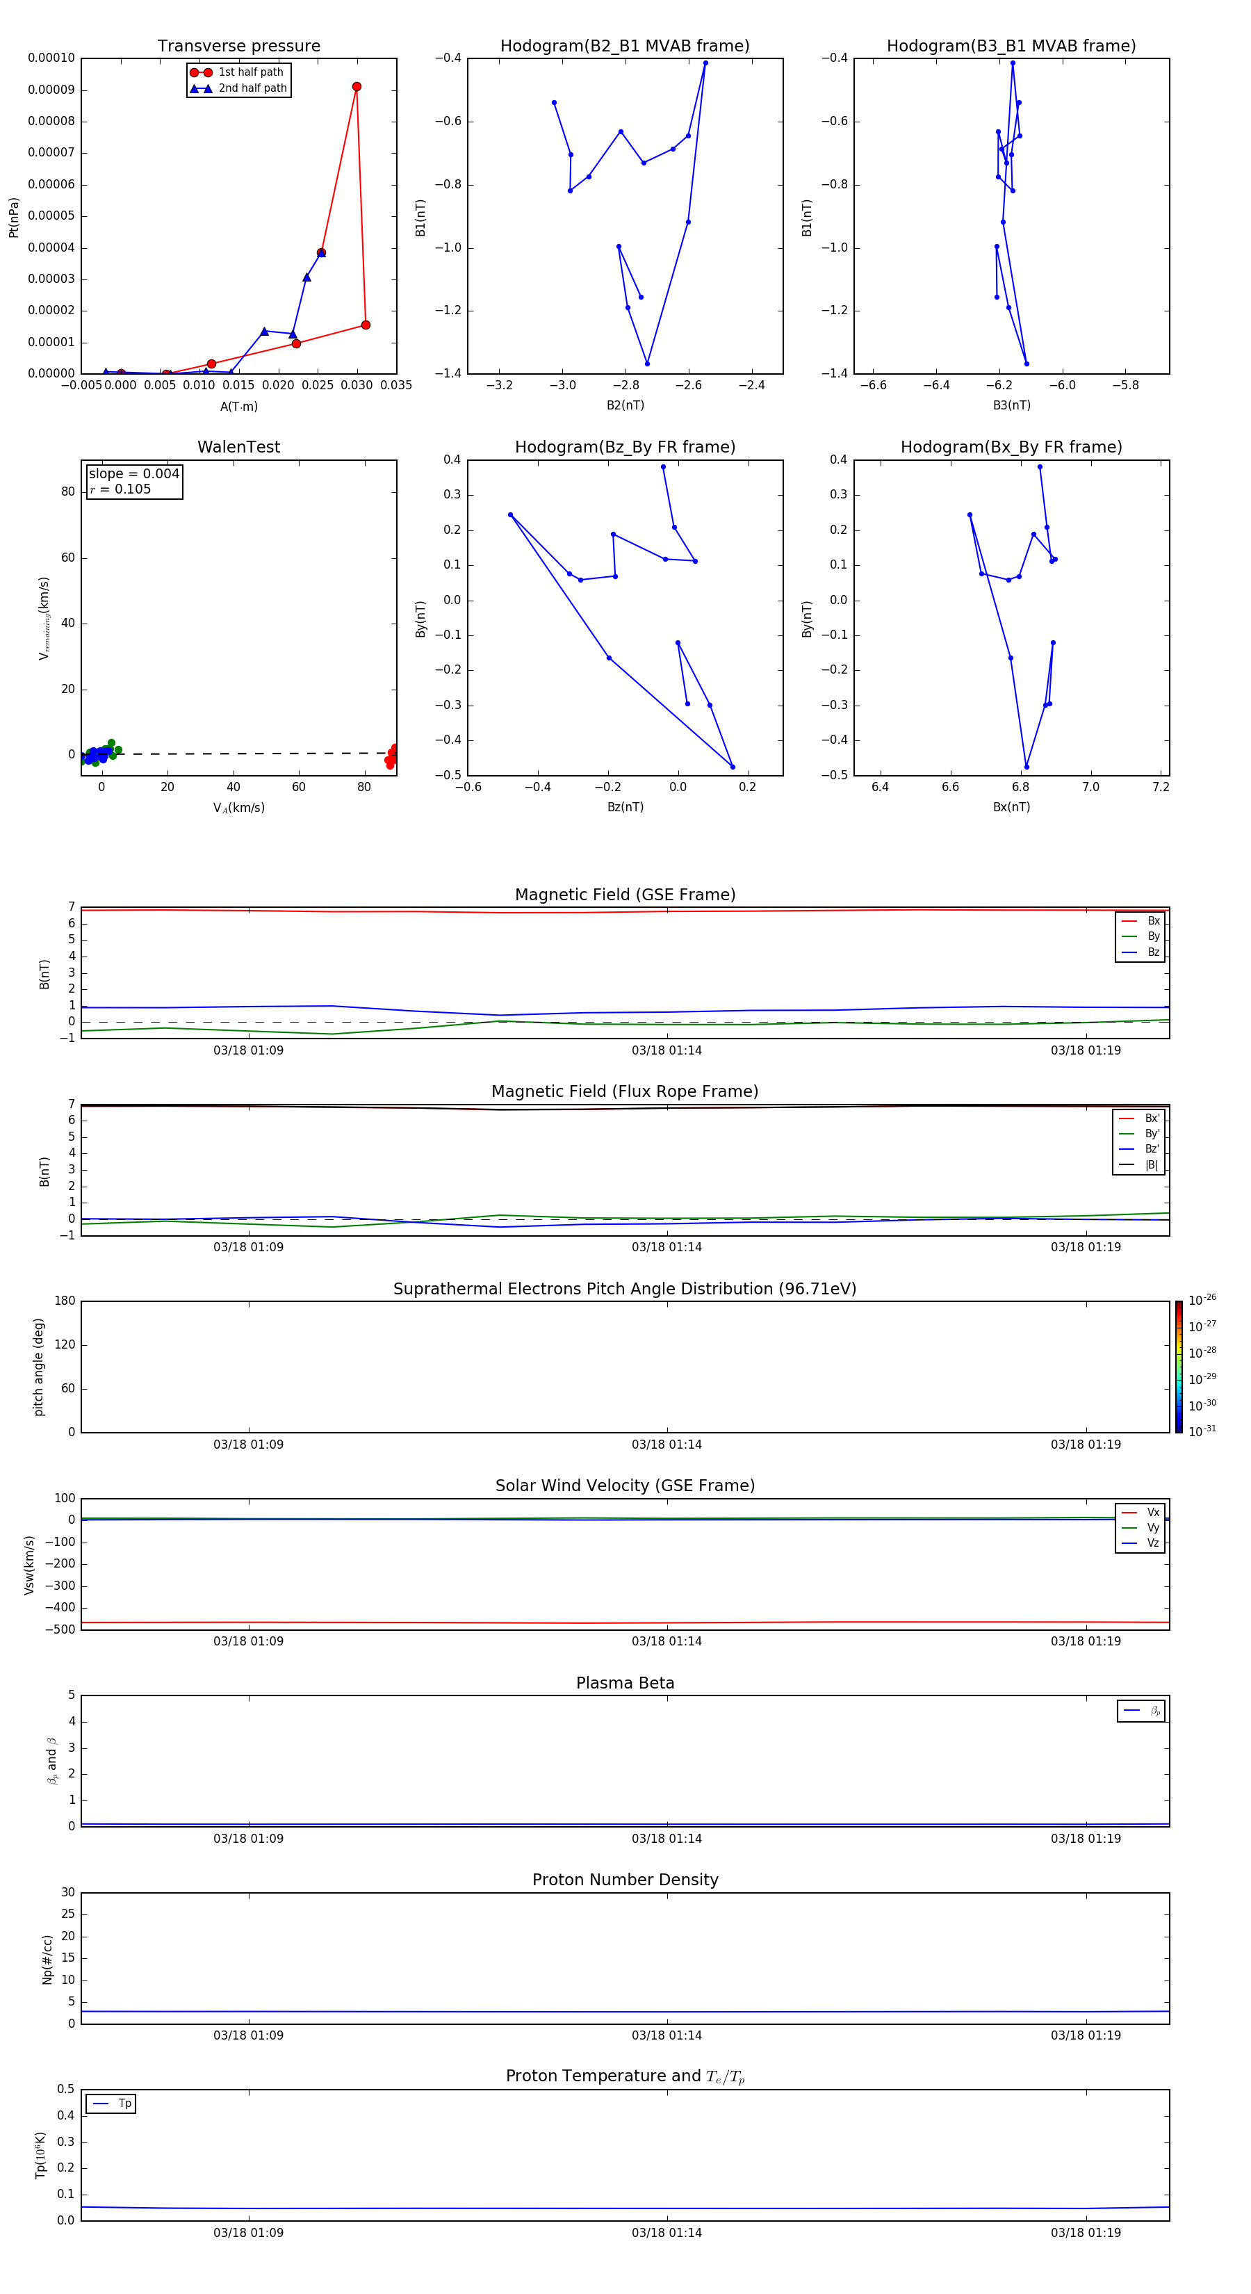Click the "V_A(km/s)" x-axis label in WalenTest
Screen dimensions: 1251x2294
238,808
